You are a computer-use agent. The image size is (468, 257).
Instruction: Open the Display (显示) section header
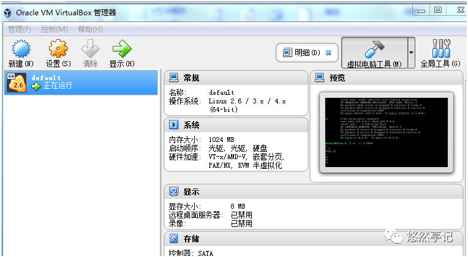314,192
